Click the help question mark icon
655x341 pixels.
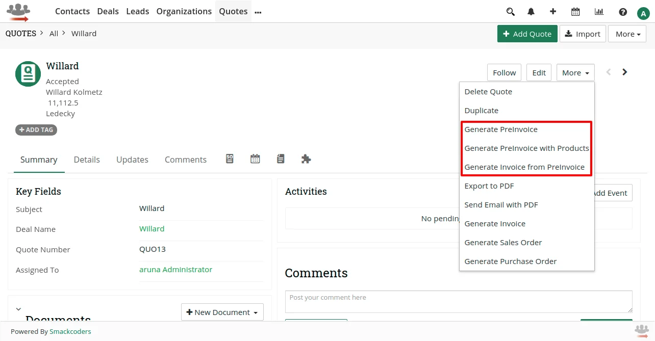622,11
